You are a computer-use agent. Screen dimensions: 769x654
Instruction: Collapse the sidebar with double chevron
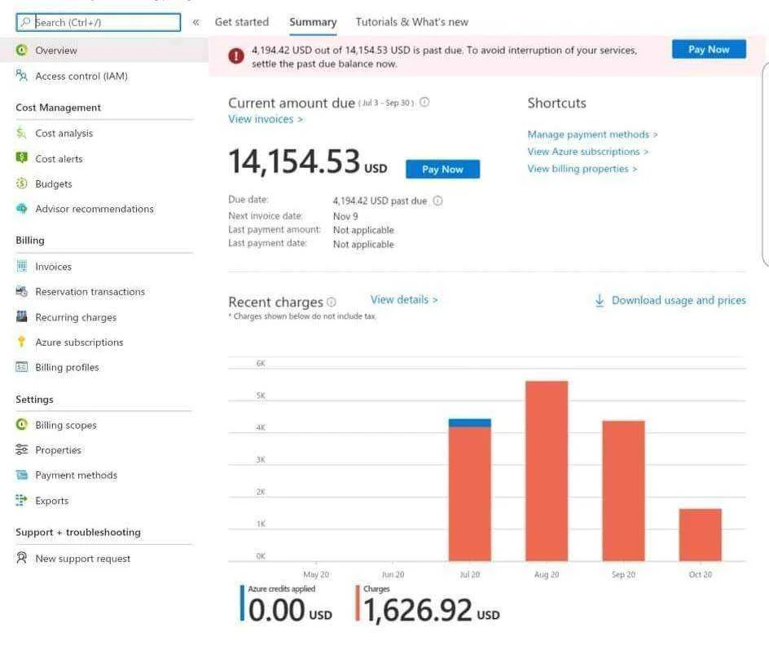tap(196, 22)
